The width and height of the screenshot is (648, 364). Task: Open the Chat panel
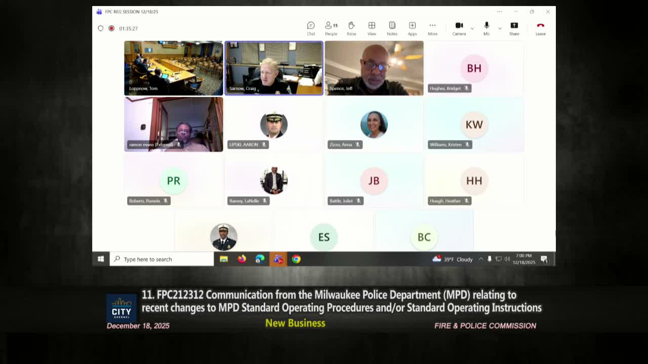tap(311, 28)
